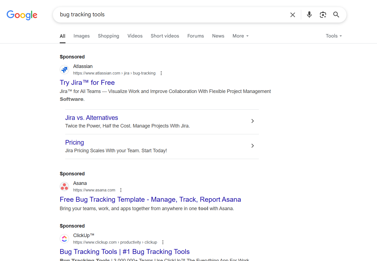The height and width of the screenshot is (261, 377).
Task: Click the Sponsored label above Asana
Action: (x=72, y=174)
